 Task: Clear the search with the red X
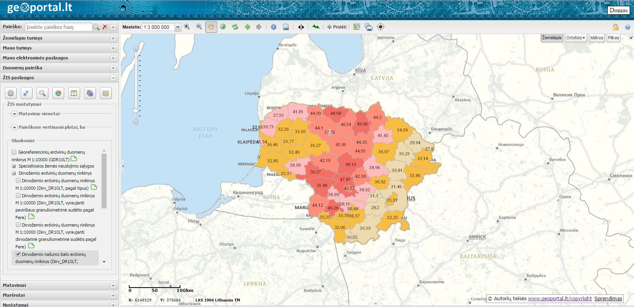[105, 27]
